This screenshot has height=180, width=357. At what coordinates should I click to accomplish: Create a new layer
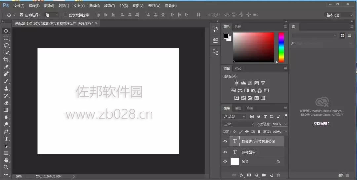click(271, 175)
